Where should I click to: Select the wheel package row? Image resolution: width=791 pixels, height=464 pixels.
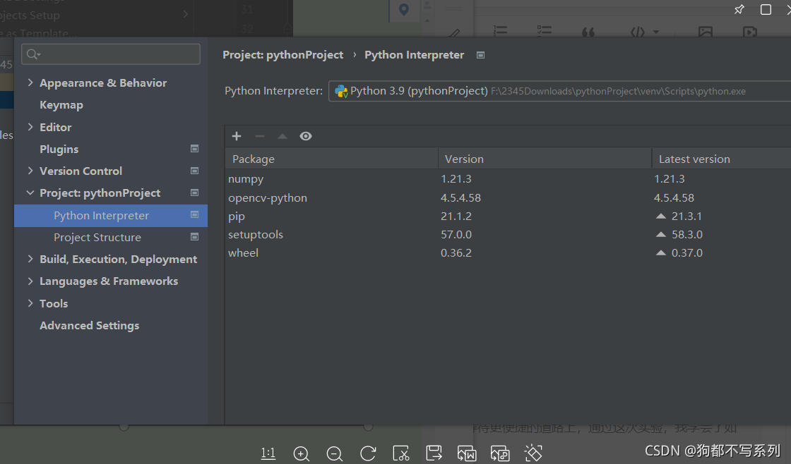(508, 253)
